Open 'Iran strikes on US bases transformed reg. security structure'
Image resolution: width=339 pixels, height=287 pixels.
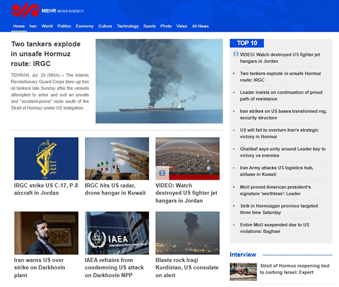coord(283,114)
